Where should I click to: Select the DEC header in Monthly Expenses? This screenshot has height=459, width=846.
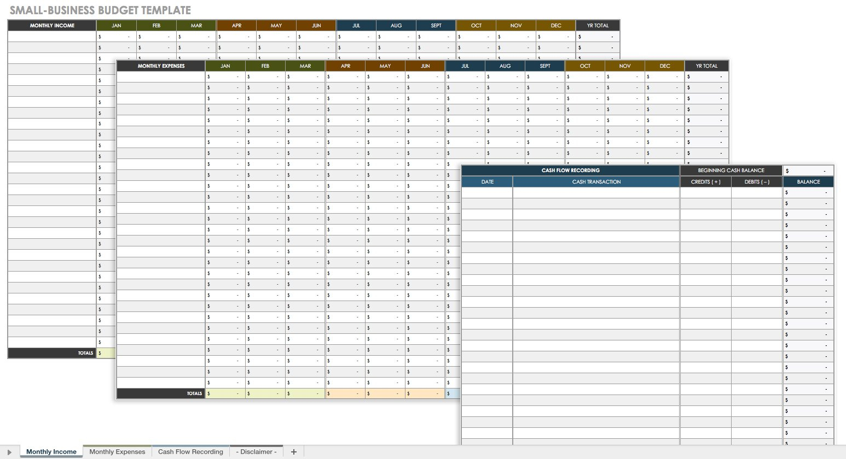point(664,66)
